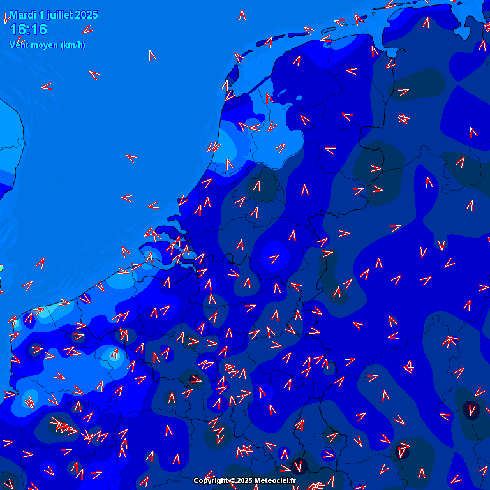The image size is (490, 490).
Task: Click the 'Copyright © 2025 Meteociel.fr' text
Action: coord(245,480)
